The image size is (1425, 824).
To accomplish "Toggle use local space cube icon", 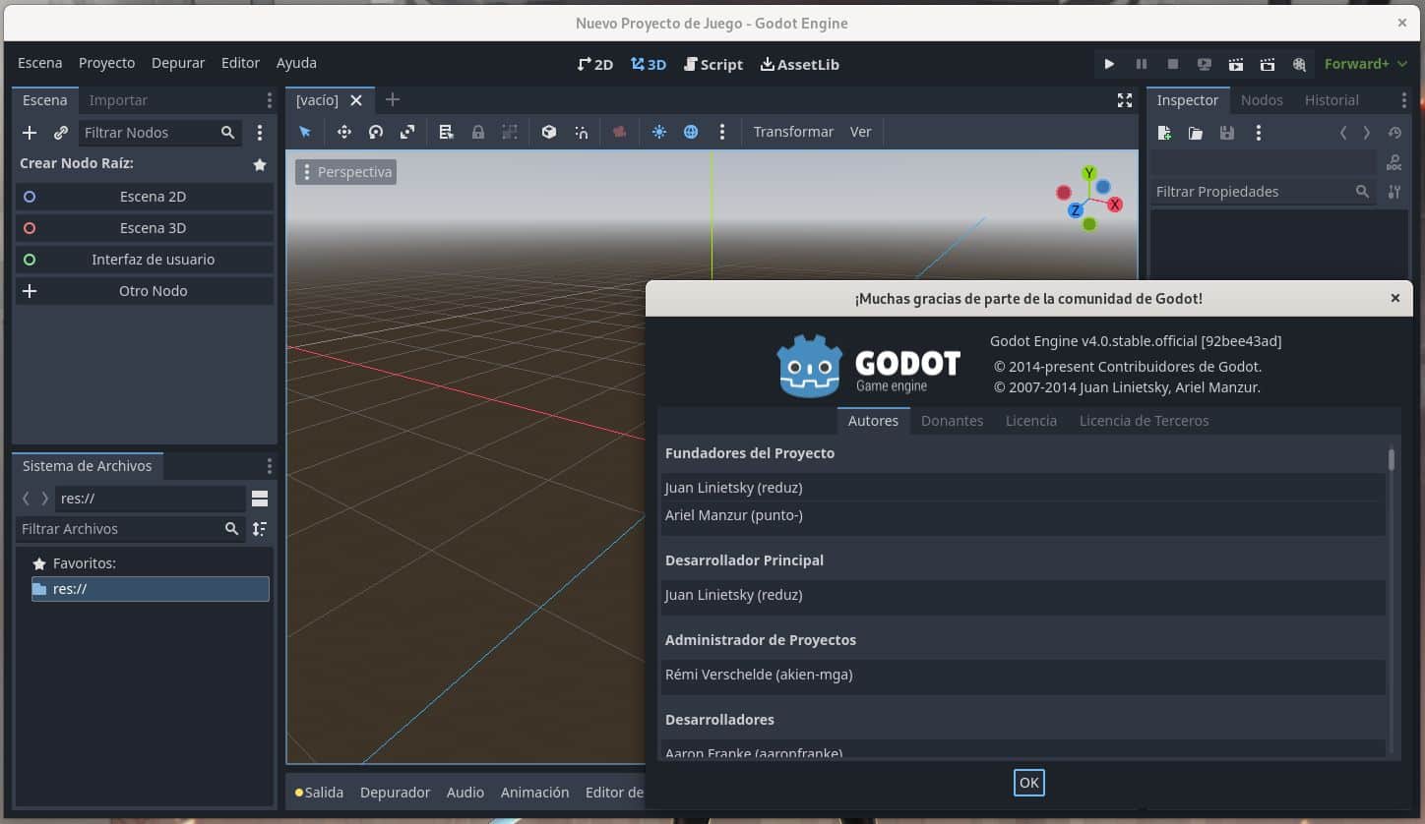I will 549,132.
